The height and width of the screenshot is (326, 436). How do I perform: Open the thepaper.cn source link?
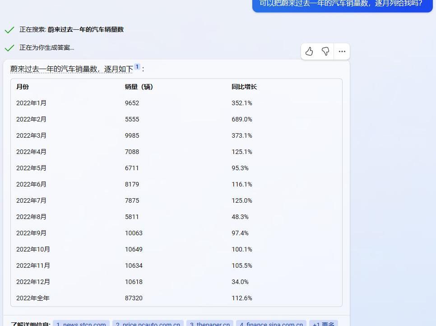click(x=210, y=323)
